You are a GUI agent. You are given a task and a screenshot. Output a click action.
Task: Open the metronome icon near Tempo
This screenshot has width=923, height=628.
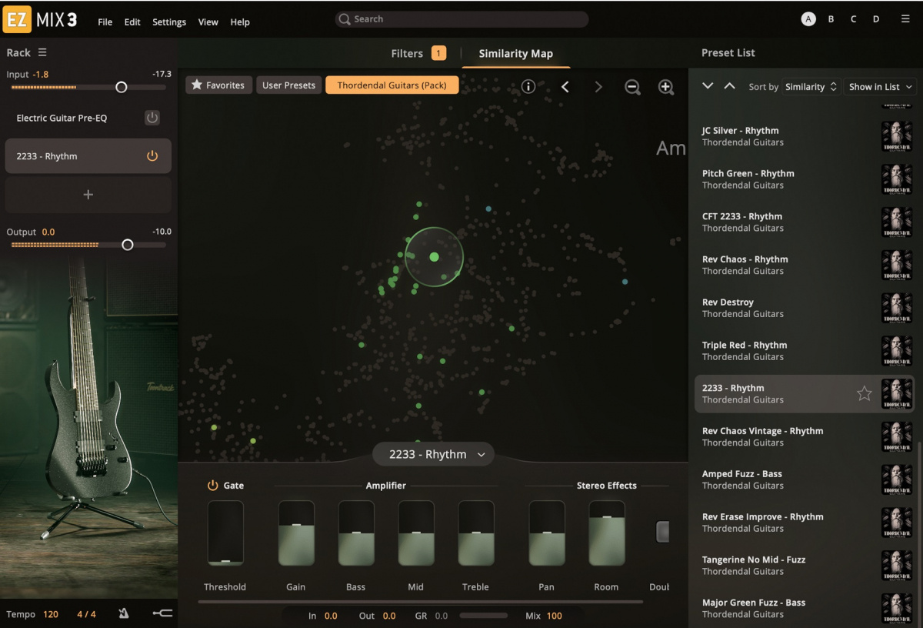124,613
